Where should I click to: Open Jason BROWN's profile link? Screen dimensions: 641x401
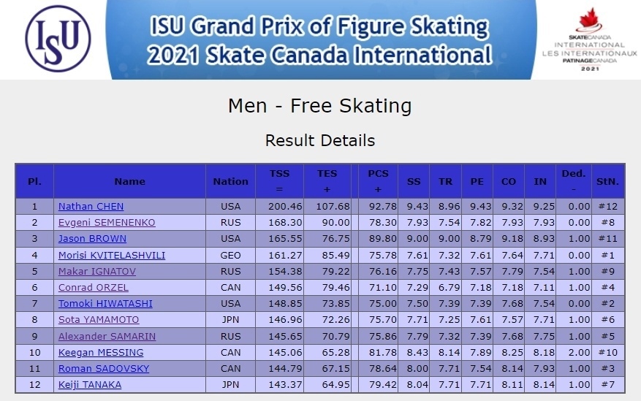point(92,238)
